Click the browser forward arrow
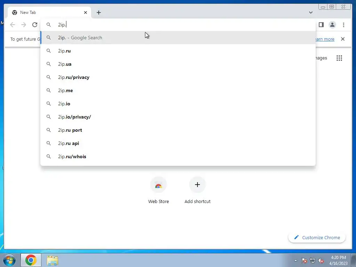 [x=24, y=25]
